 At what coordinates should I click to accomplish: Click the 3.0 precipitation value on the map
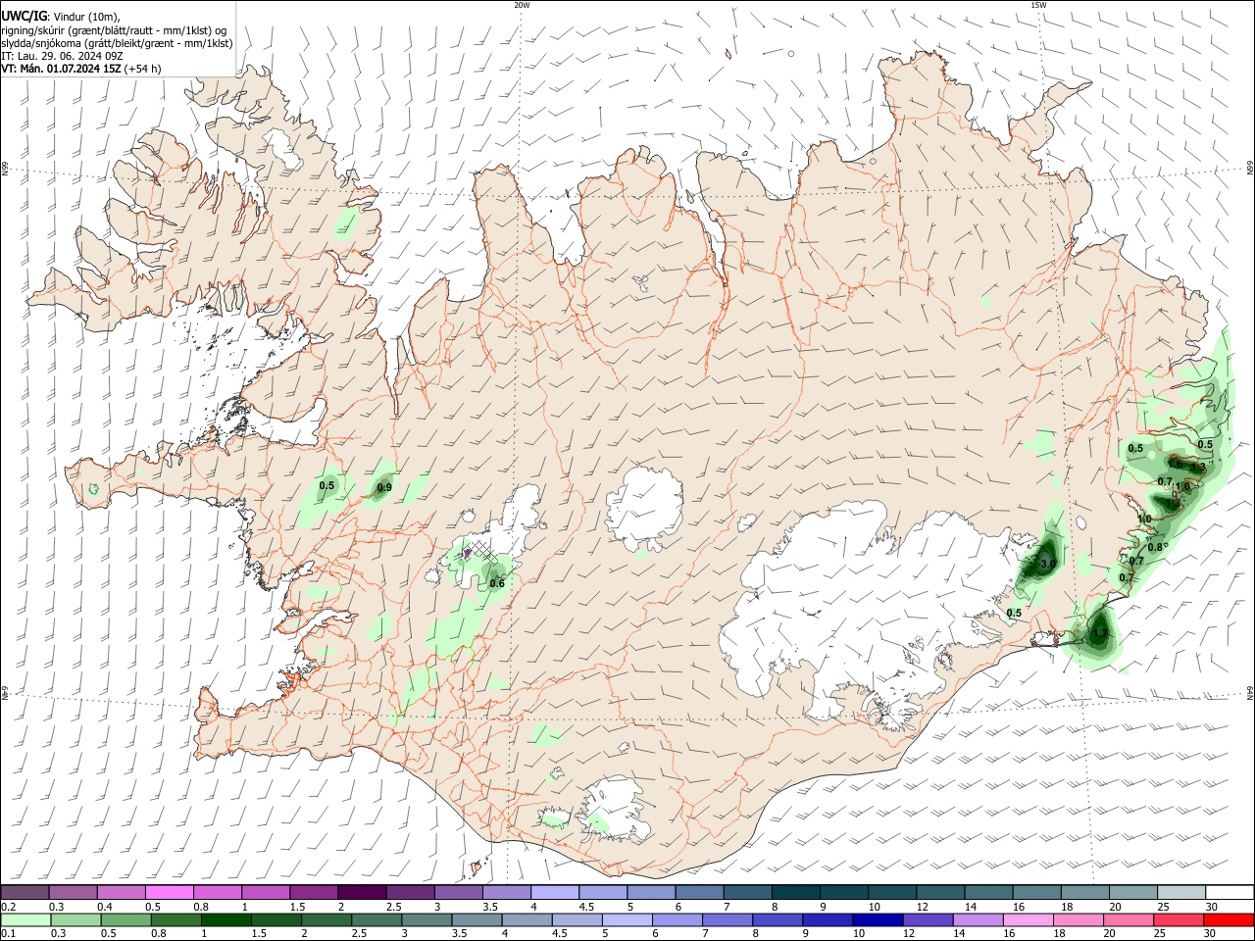click(1047, 564)
